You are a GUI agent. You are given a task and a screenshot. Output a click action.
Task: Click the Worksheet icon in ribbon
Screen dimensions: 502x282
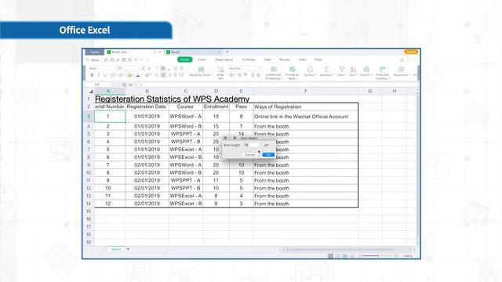[x=401, y=69]
